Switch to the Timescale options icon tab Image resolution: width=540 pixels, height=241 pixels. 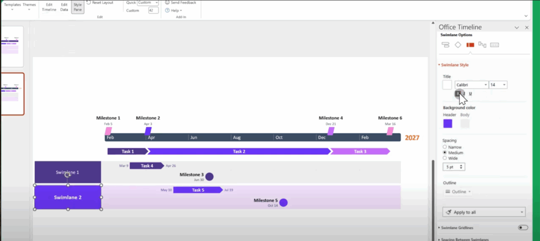(x=495, y=45)
